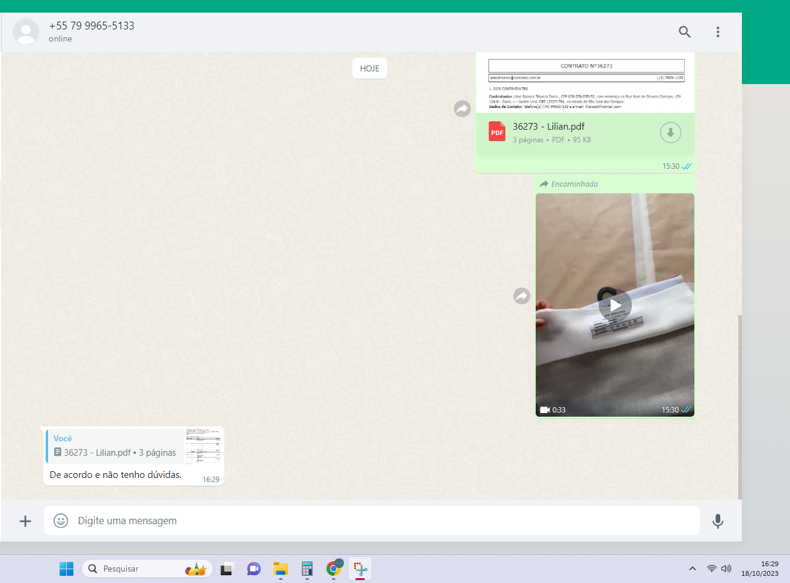Screen dimensions: 790x583
Task: Click the 36273 - Lilian.pdf file name
Action: click(x=549, y=127)
